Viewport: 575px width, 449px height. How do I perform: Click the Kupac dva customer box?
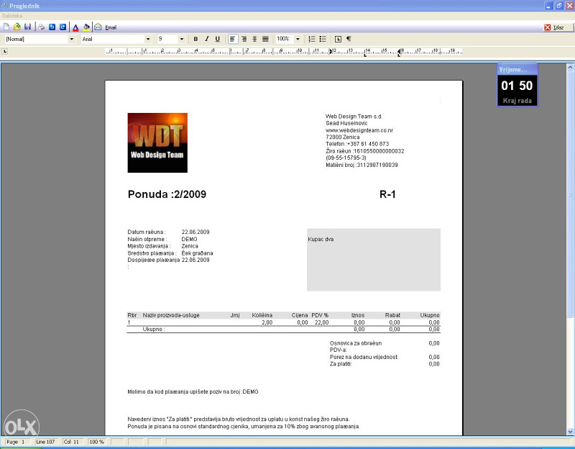tap(373, 260)
